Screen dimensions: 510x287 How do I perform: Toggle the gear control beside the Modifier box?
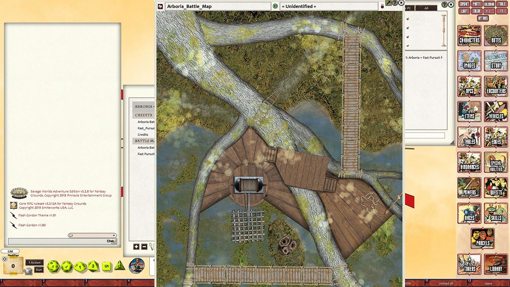5,259
